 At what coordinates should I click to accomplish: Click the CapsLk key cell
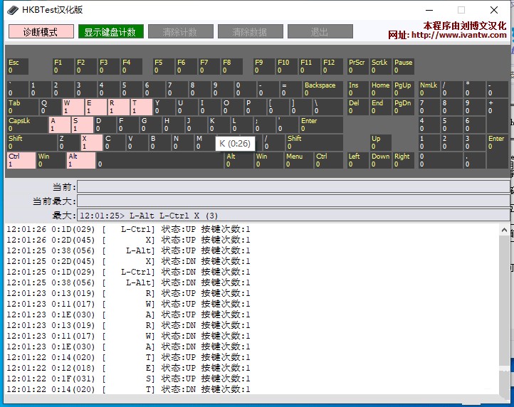(x=28, y=125)
